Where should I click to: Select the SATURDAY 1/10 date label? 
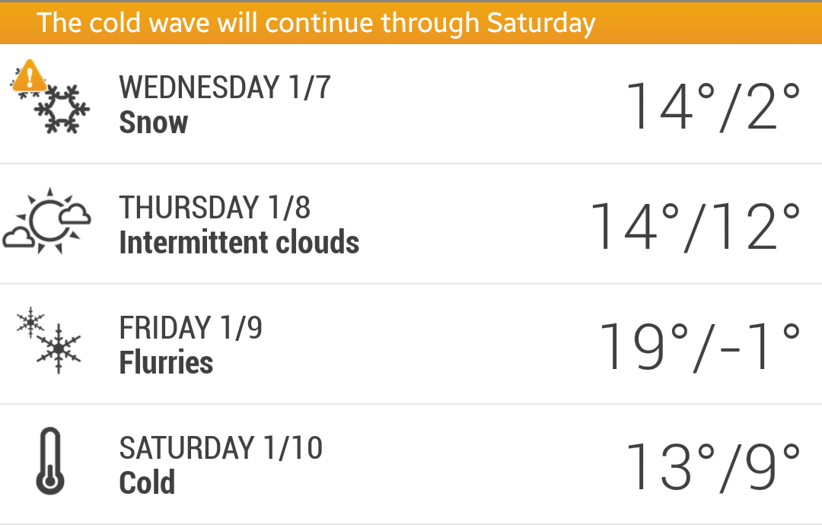[221, 448]
